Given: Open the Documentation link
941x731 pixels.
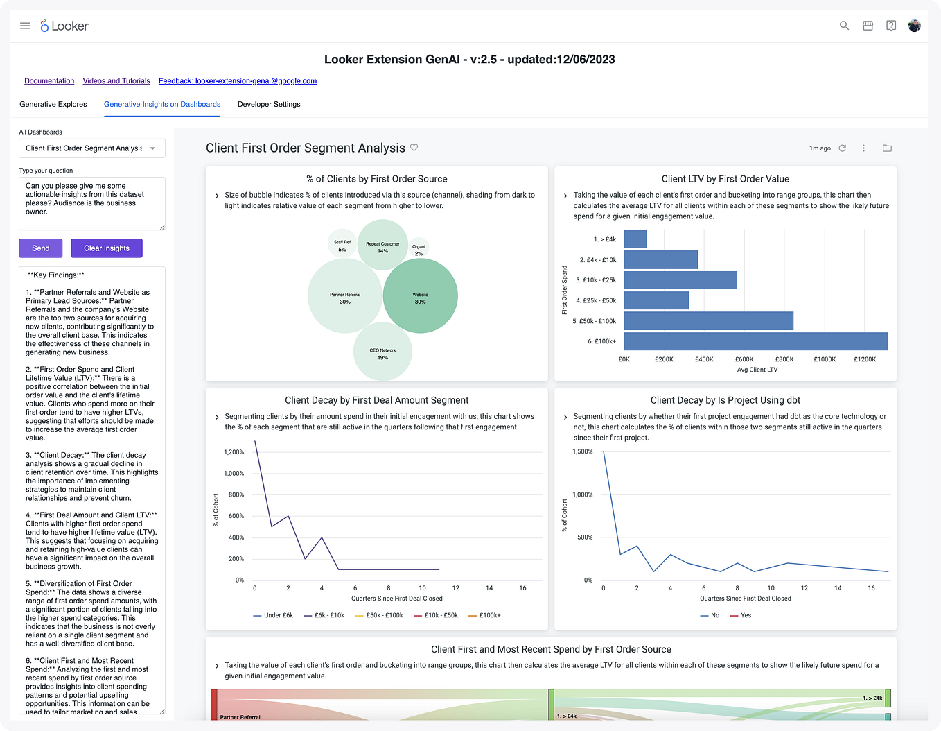Looking at the screenshot, I should coord(49,81).
